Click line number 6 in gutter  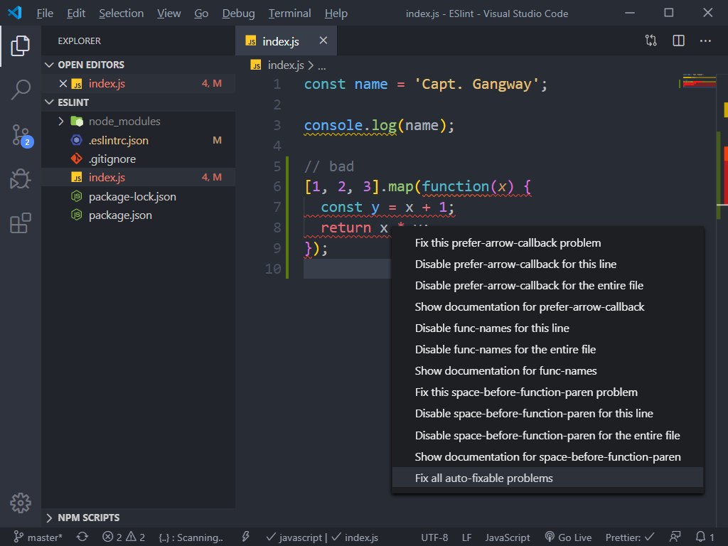[x=277, y=187]
